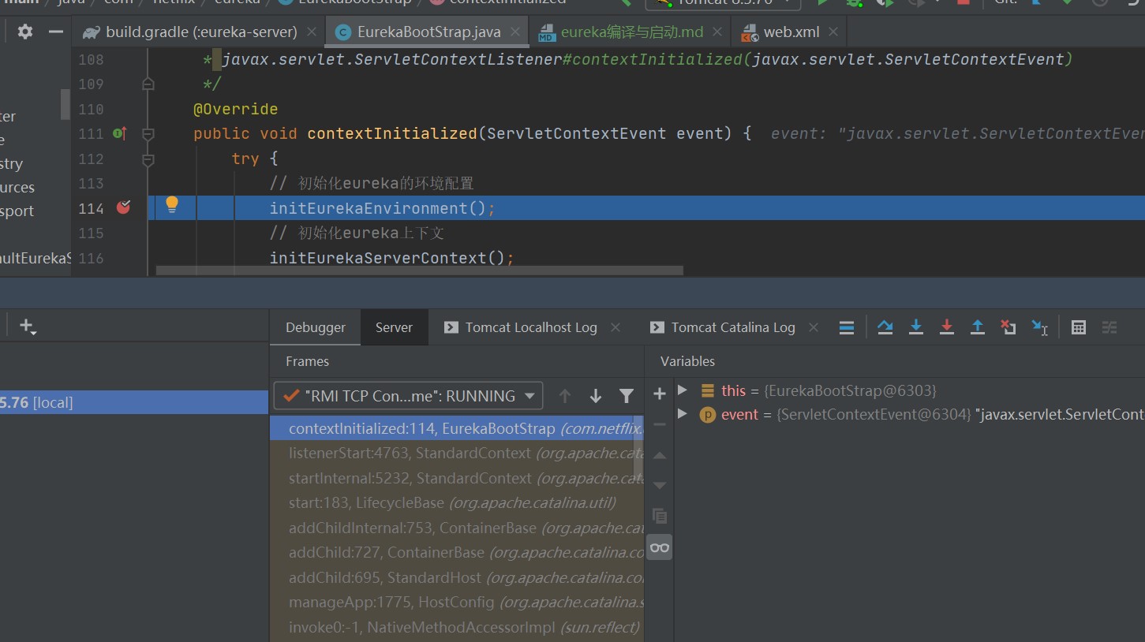Click the duplicate watch copy icon
The height and width of the screenshot is (642, 1145).
click(x=660, y=517)
